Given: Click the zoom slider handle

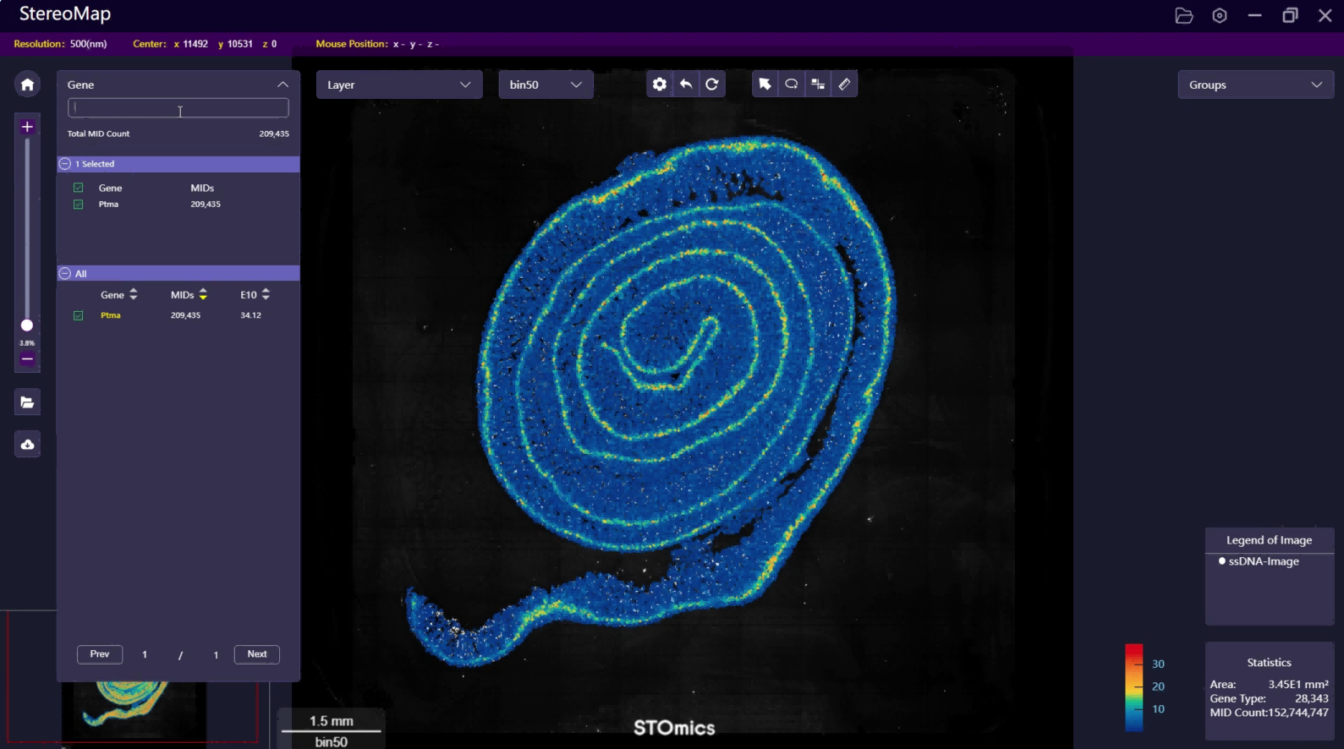Looking at the screenshot, I should (x=27, y=325).
